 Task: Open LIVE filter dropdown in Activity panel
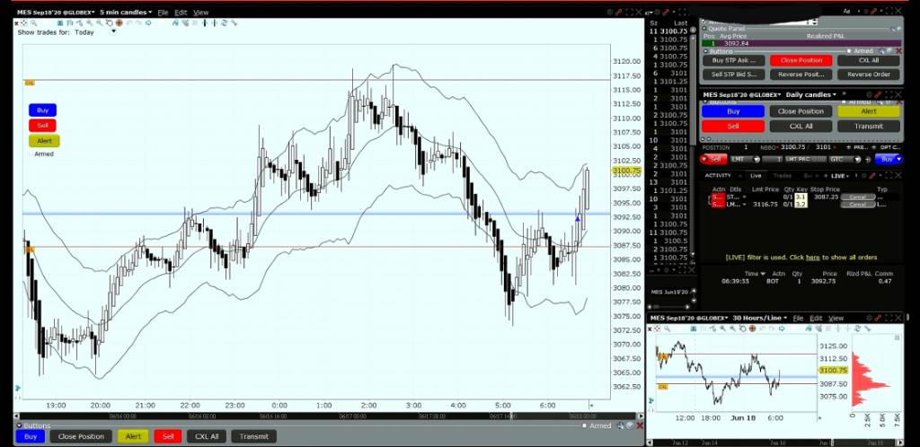click(x=840, y=176)
